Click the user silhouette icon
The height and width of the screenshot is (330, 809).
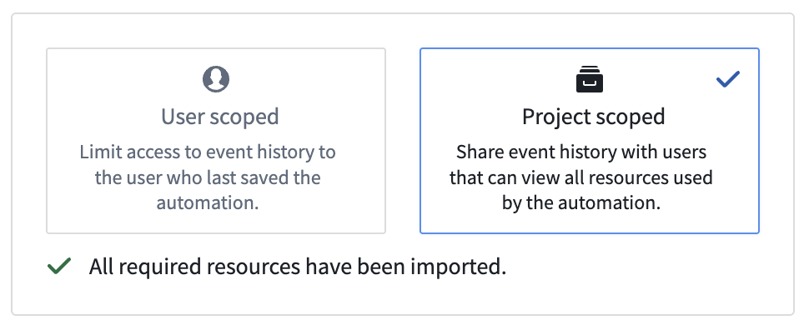[x=216, y=79]
